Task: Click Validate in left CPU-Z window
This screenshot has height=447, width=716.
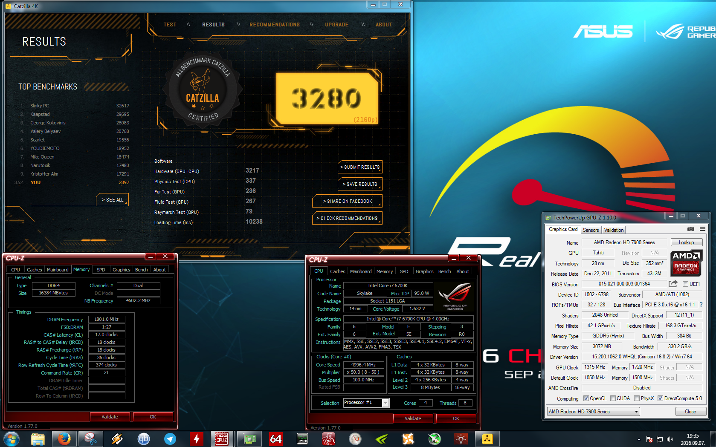Action: [110, 417]
